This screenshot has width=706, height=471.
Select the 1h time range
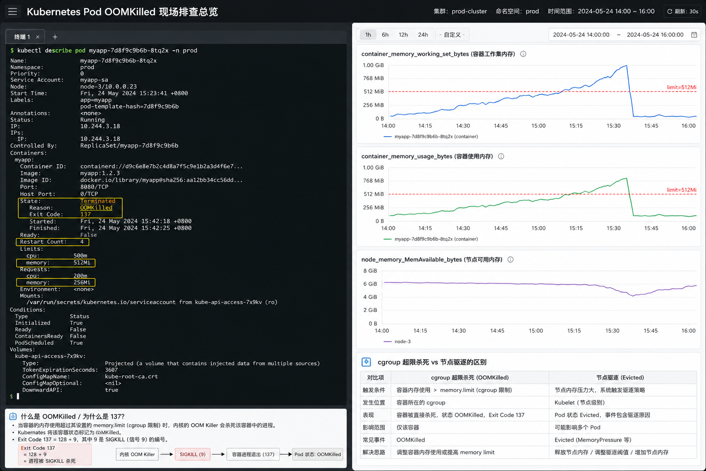(x=368, y=34)
